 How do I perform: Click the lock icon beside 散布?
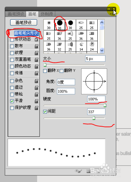[x=36, y=46]
